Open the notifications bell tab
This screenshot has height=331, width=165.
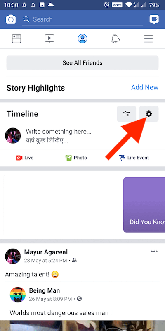click(115, 38)
